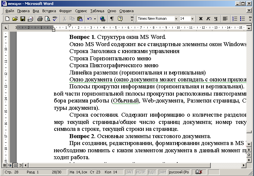This screenshot has width=254, height=176.
Task: Switch to Web Layout view button
Action: coord(10,165)
